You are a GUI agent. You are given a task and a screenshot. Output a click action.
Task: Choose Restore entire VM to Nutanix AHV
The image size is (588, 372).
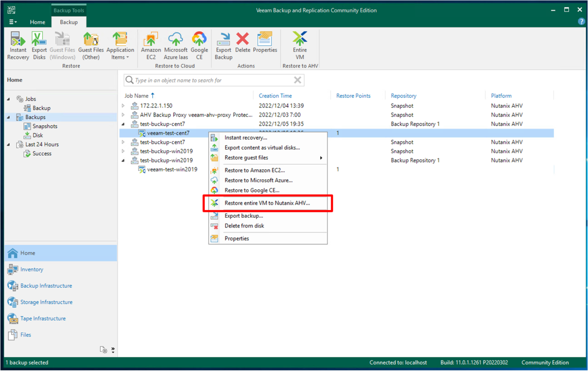[268, 203]
